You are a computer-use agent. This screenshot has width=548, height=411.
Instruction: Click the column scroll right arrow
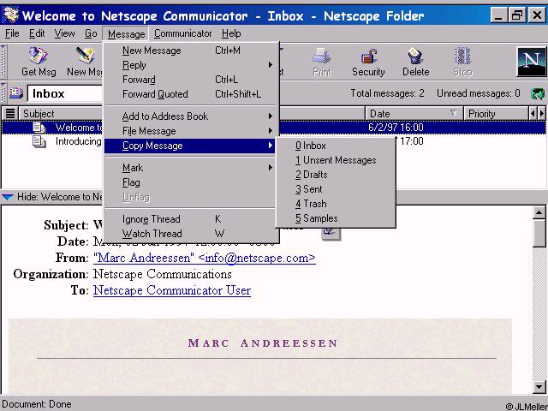coord(541,114)
